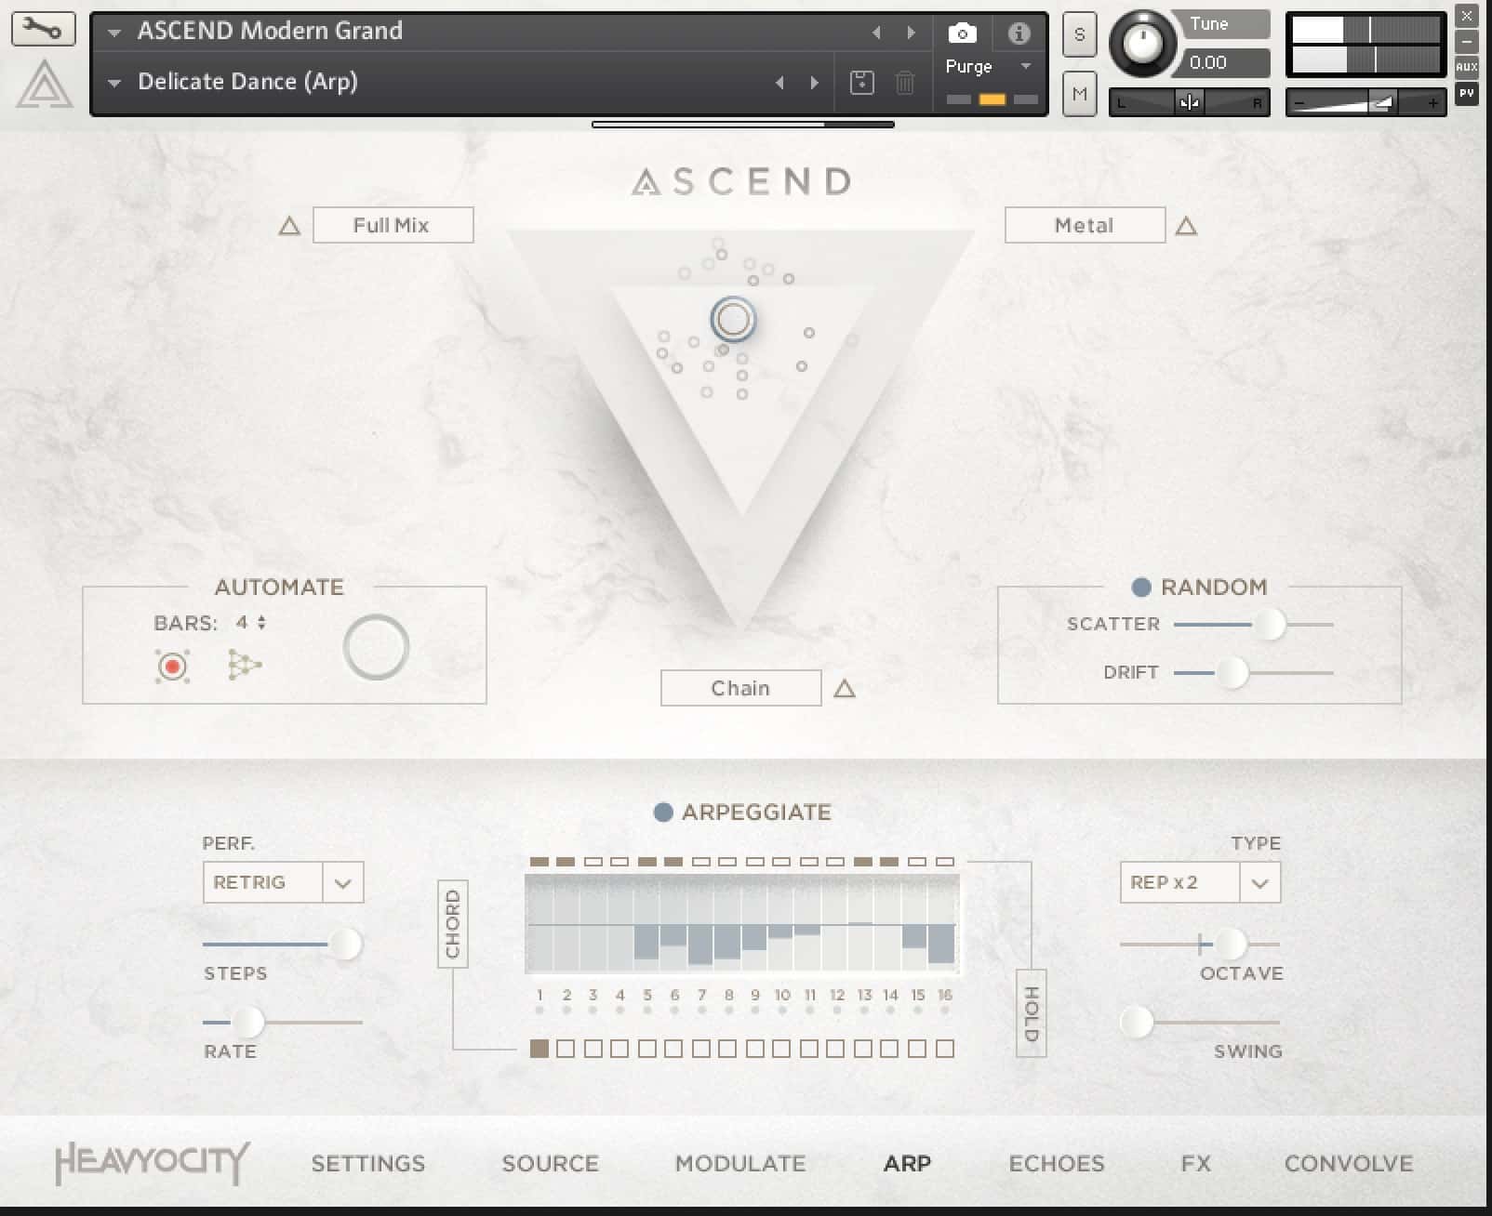Adjust the OCTAVE slider handle
Viewport: 1492px width, 1216px height.
coord(1231,944)
